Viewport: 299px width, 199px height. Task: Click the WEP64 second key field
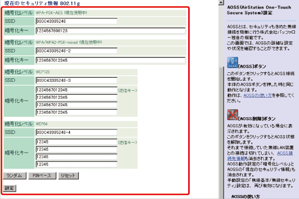tap(76, 149)
